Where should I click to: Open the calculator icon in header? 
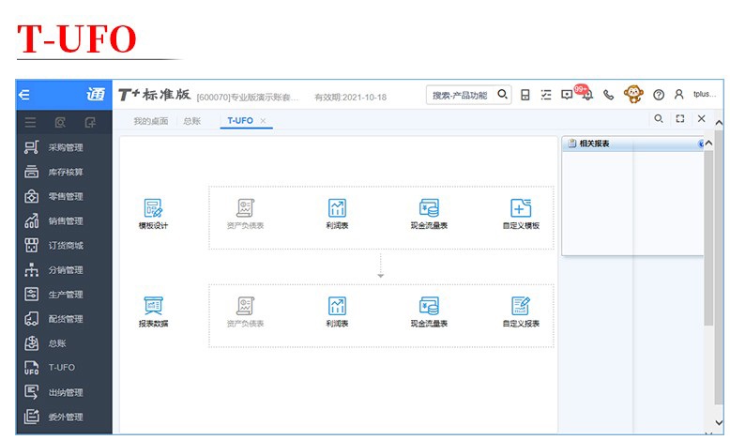(x=525, y=95)
